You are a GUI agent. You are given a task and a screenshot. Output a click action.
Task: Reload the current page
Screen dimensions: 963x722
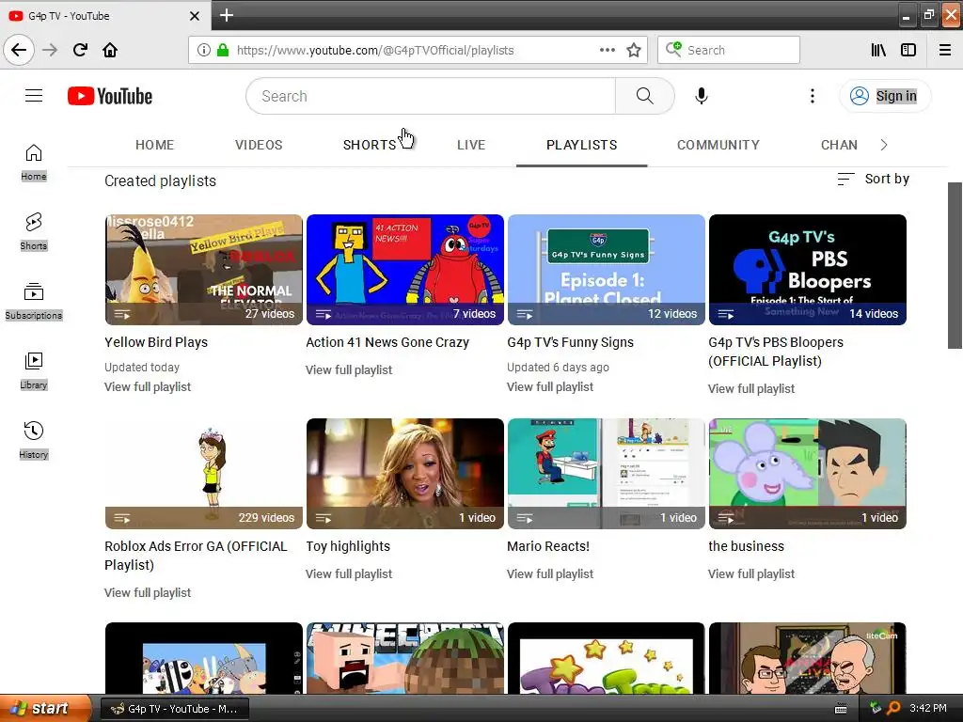[80, 50]
